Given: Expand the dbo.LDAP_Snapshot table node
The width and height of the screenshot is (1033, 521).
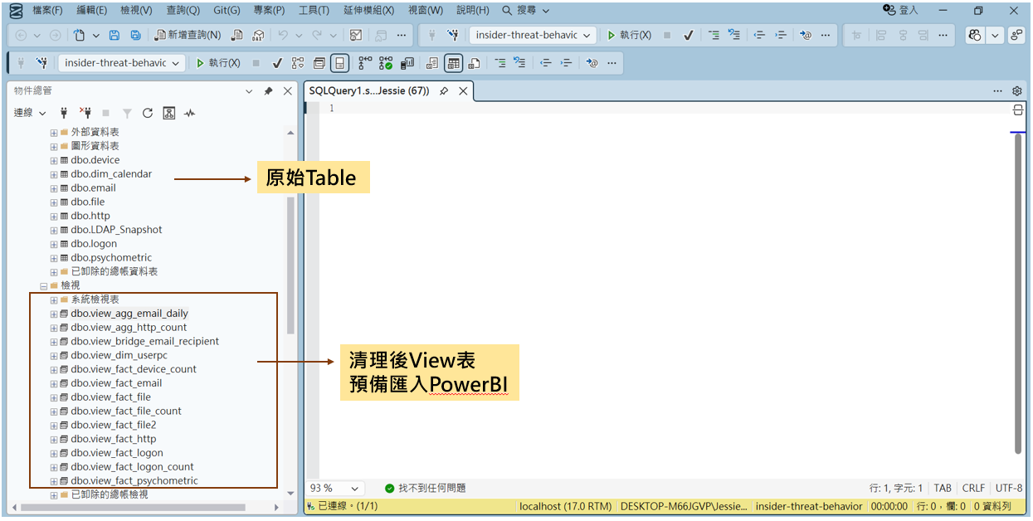Looking at the screenshot, I should (x=54, y=230).
